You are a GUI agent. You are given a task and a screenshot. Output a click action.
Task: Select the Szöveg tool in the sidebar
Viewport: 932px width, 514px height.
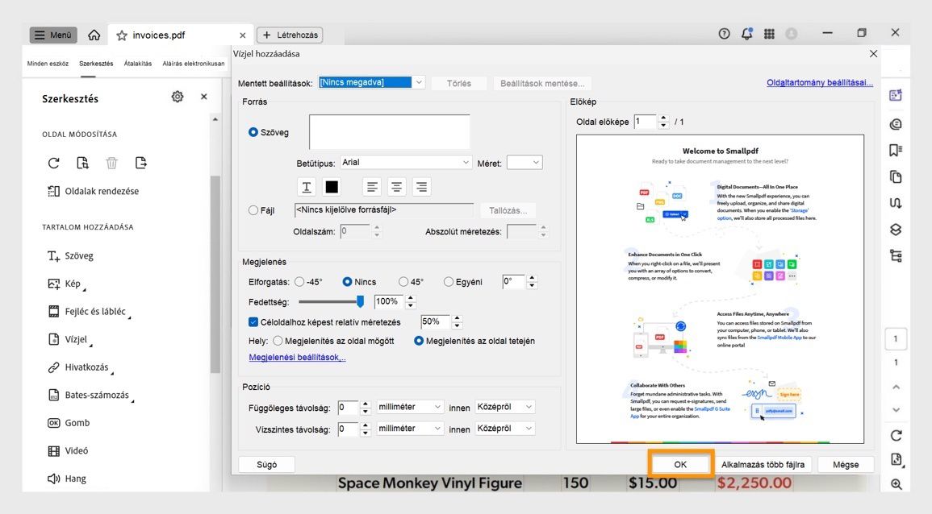coord(69,255)
